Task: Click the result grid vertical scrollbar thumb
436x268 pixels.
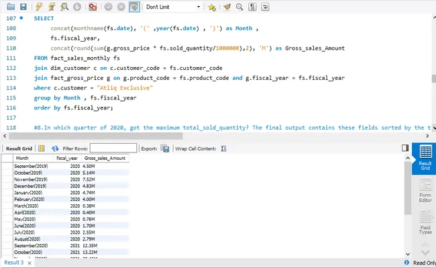Action: (x=408, y=189)
